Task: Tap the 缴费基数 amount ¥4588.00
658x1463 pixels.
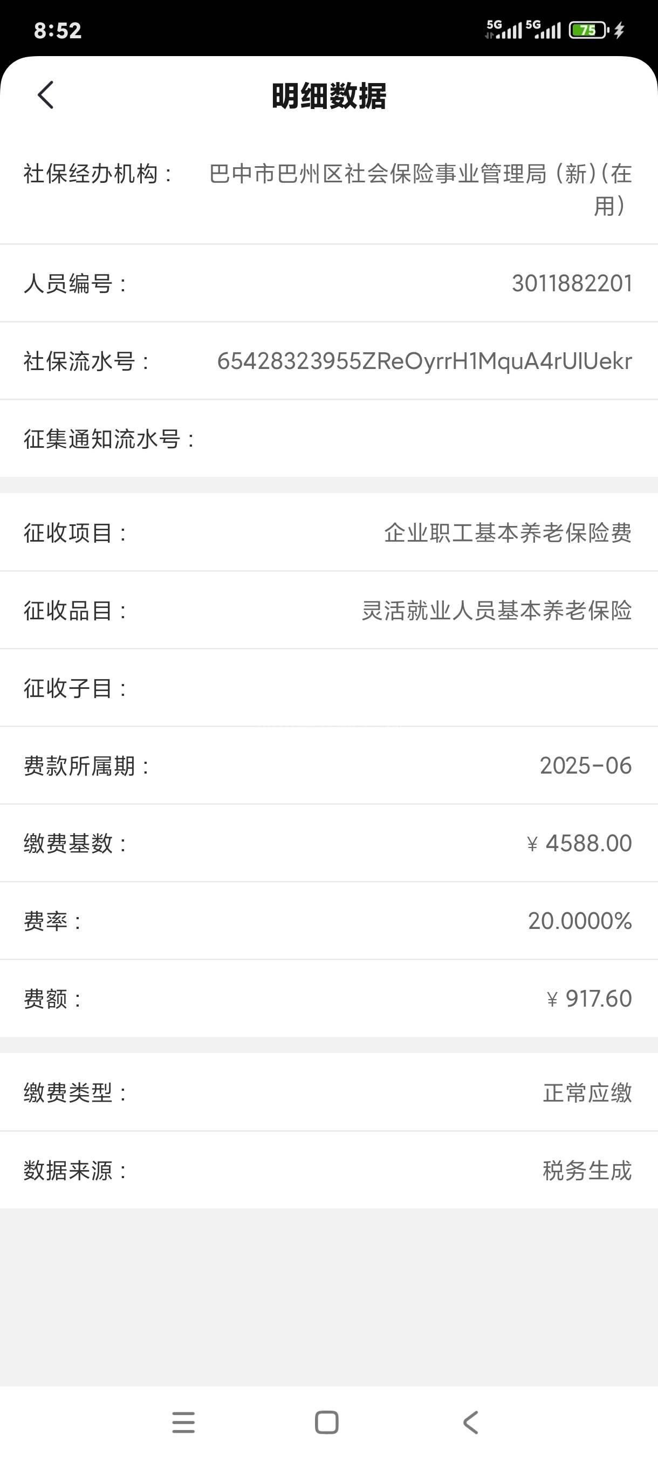Action: point(579,843)
